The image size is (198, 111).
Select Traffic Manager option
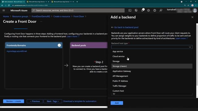152,86
